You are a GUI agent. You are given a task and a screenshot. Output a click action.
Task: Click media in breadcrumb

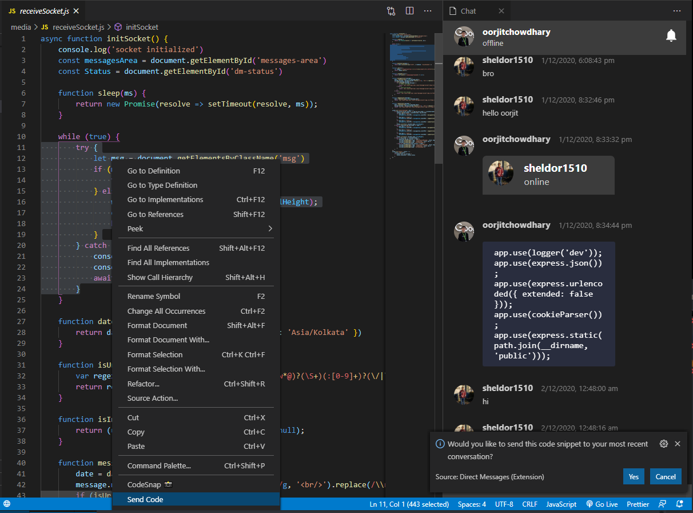tap(21, 27)
